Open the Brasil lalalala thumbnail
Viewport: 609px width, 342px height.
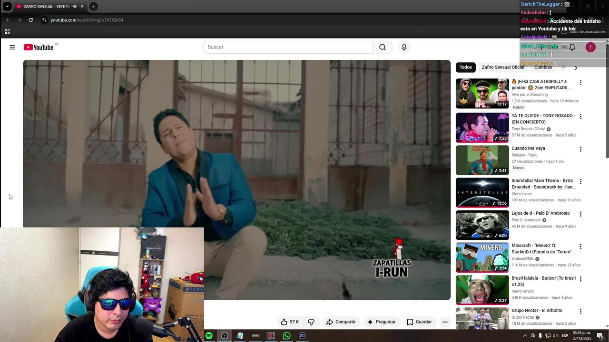pyautogui.click(x=482, y=290)
